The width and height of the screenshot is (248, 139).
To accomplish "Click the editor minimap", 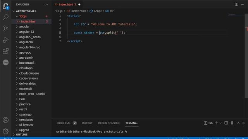I will (236, 15).
